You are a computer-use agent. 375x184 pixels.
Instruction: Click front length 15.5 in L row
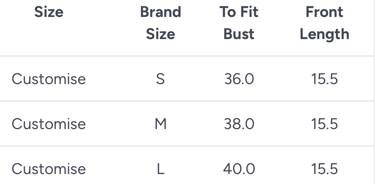(x=324, y=169)
